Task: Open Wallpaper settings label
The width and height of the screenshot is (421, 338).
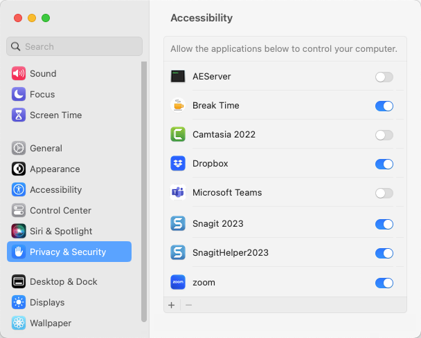Action: 51,323
